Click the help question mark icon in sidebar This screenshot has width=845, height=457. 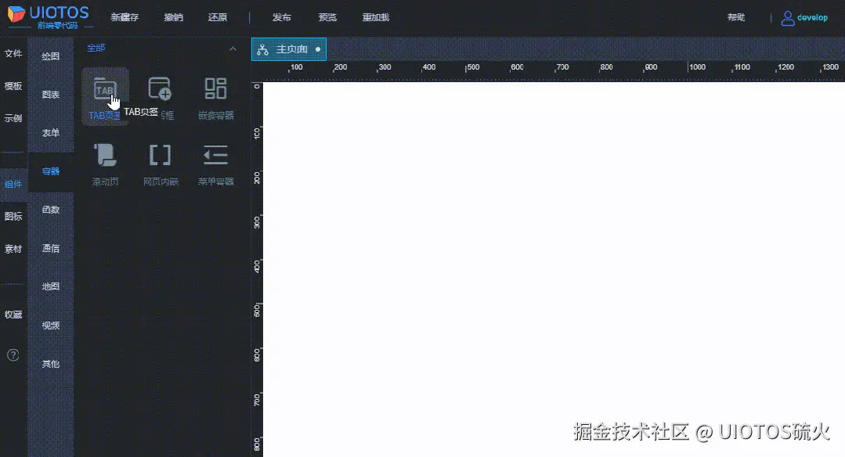click(x=13, y=354)
